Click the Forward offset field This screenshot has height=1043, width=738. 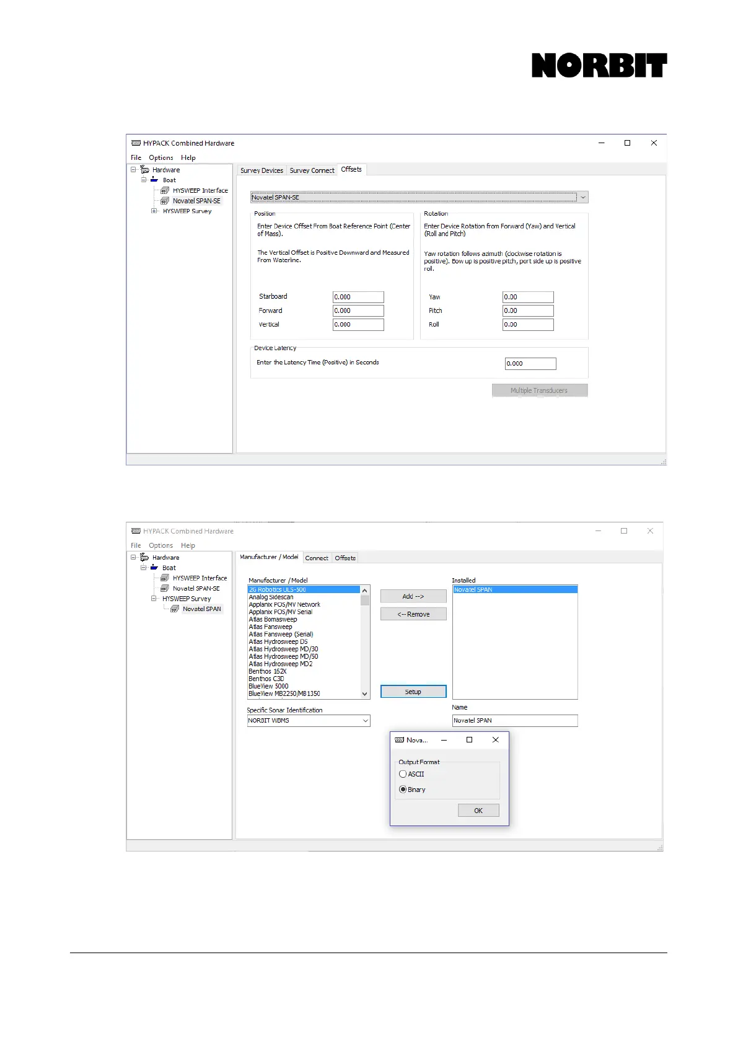[x=358, y=310]
